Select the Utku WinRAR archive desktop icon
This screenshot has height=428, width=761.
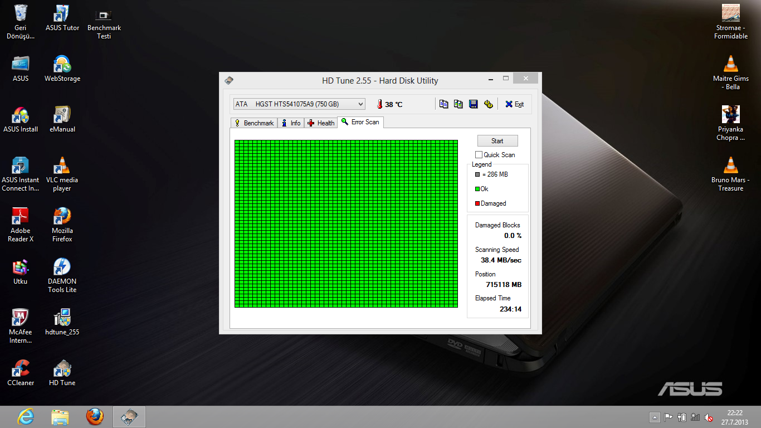coord(21,271)
